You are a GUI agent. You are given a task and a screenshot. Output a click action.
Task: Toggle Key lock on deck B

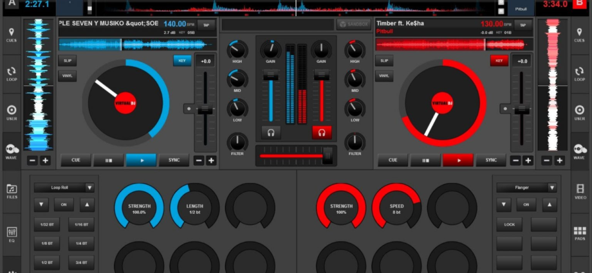[x=499, y=61]
